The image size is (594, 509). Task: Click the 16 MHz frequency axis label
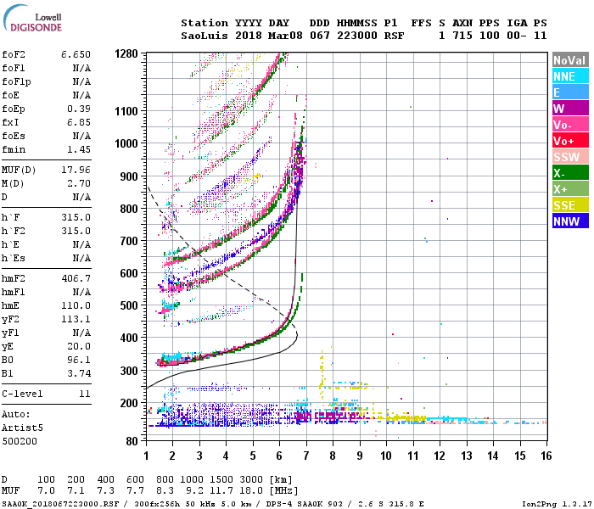[x=546, y=456]
